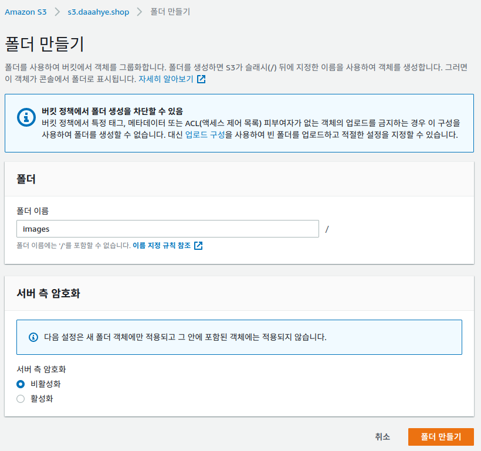Image resolution: width=481 pixels, height=451 pixels.
Task: Click external link icon beside 이름 지정 규칙 참조
Action: click(198, 246)
